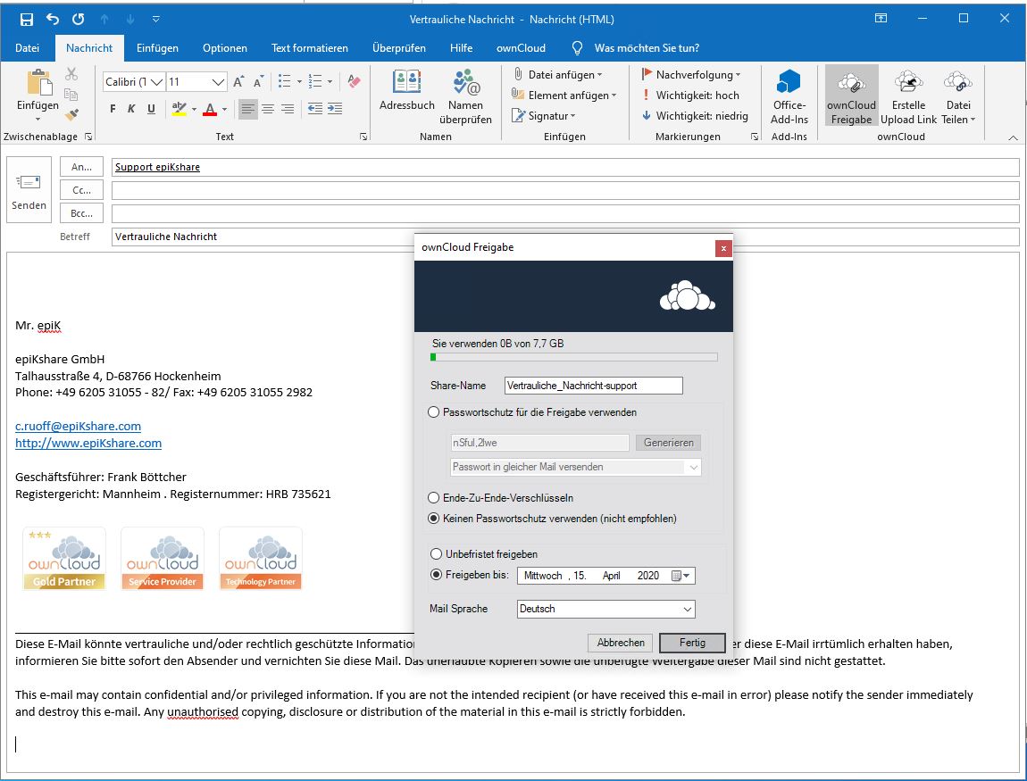Toggle bold F formatting
1027x781 pixels.
click(x=113, y=109)
